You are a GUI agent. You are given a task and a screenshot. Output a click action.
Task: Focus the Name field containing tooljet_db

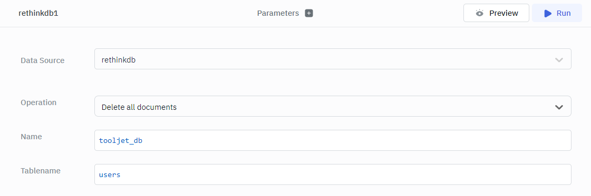pyautogui.click(x=333, y=140)
